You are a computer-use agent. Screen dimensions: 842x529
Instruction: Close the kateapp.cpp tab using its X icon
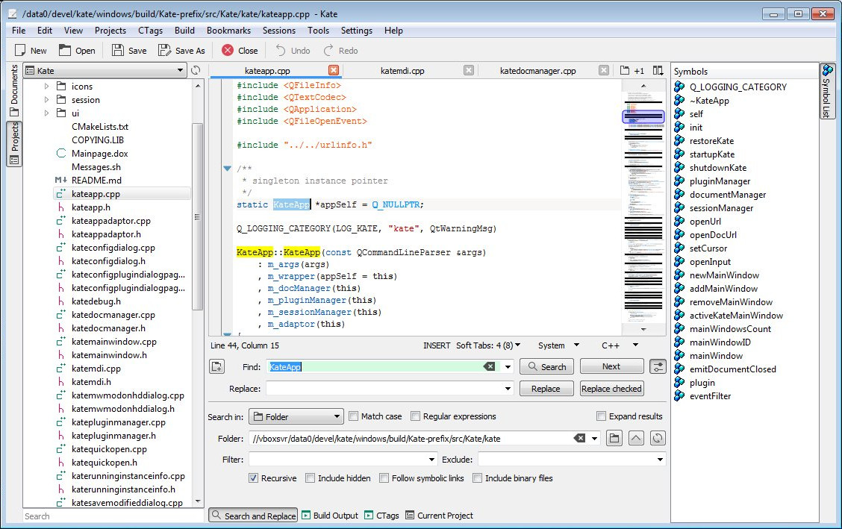[334, 71]
